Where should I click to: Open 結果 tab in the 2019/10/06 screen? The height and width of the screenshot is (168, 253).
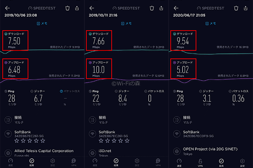32,162
